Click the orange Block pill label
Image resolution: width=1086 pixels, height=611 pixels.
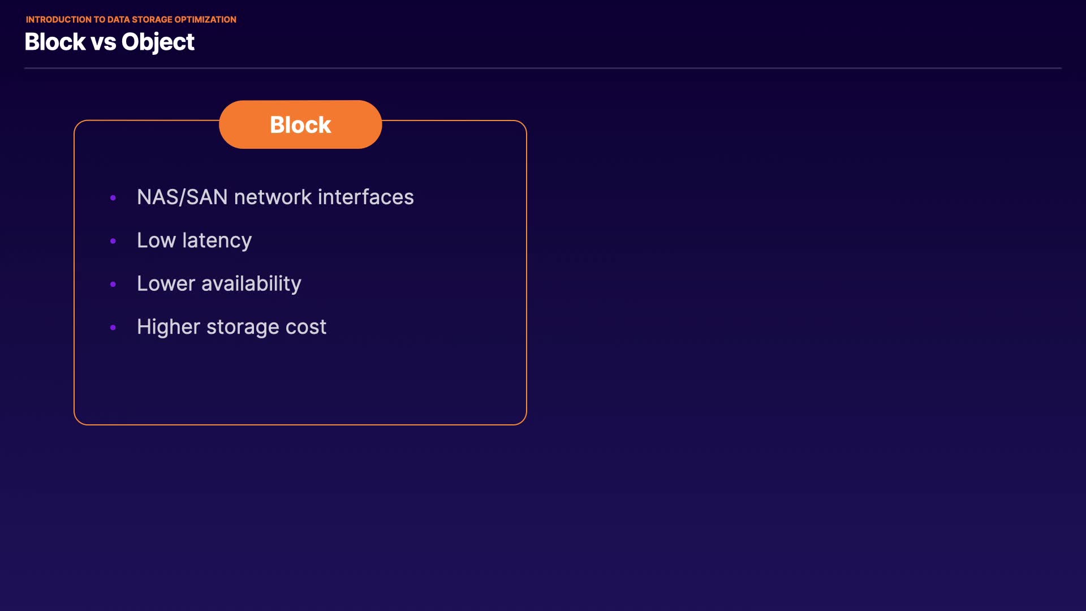pyautogui.click(x=300, y=124)
